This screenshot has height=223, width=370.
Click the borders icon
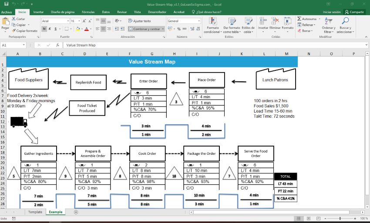(x=67, y=29)
